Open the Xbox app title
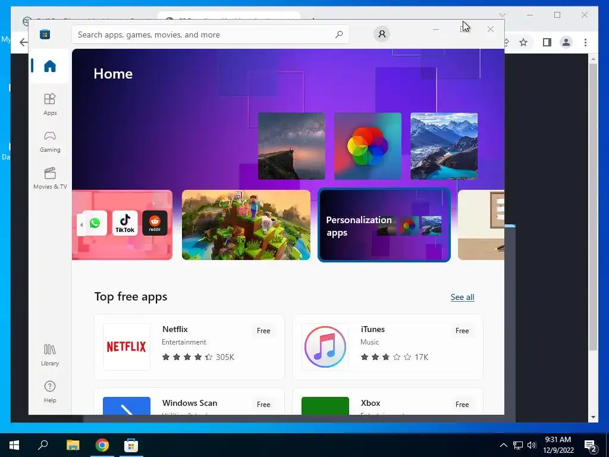The width and height of the screenshot is (609, 457). tap(370, 403)
